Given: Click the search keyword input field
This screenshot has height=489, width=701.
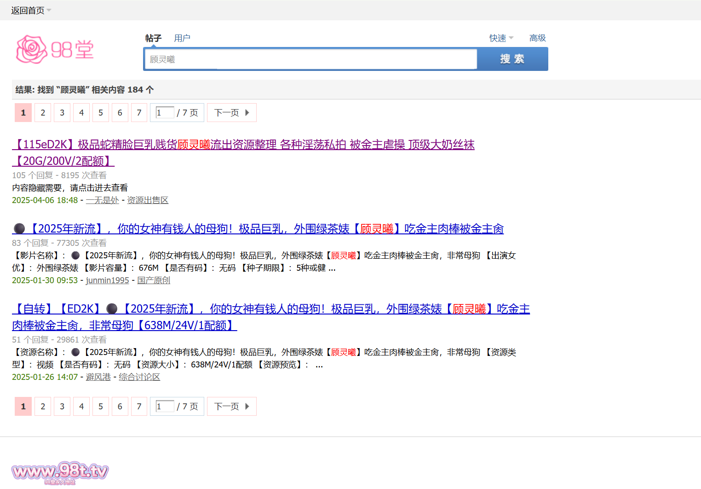Looking at the screenshot, I should tap(310, 59).
